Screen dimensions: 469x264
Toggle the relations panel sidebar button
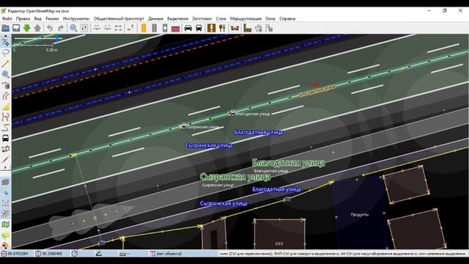(5, 213)
